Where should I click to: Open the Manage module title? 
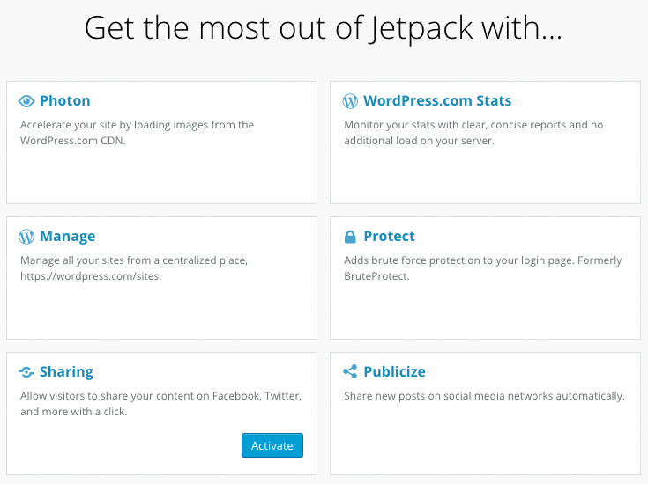tap(67, 237)
